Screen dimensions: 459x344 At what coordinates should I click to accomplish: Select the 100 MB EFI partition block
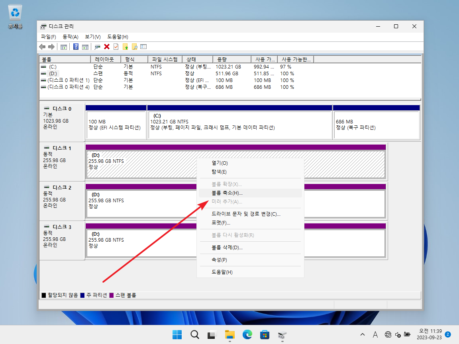coord(116,122)
